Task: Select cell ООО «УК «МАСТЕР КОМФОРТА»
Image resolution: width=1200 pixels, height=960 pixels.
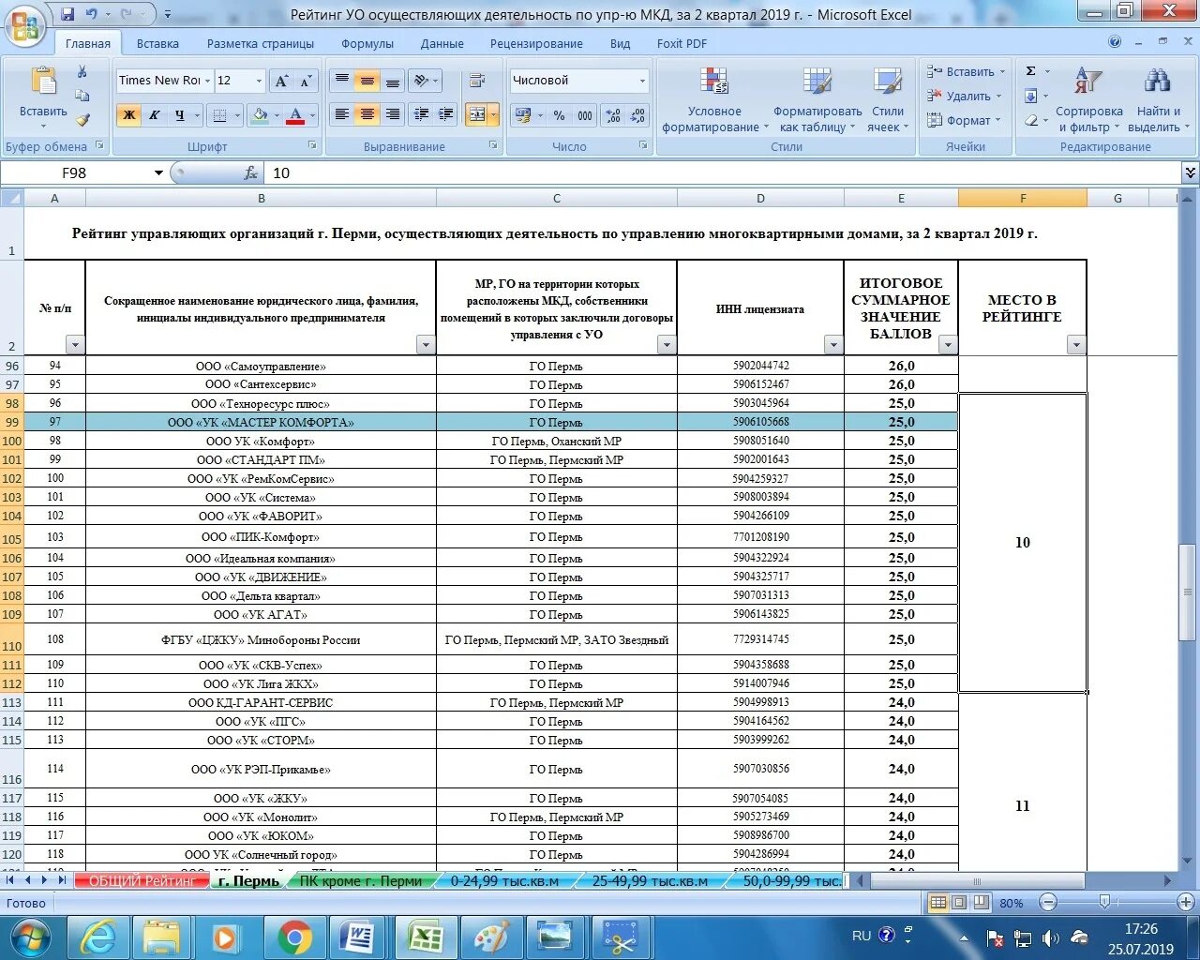Action: [x=261, y=423]
